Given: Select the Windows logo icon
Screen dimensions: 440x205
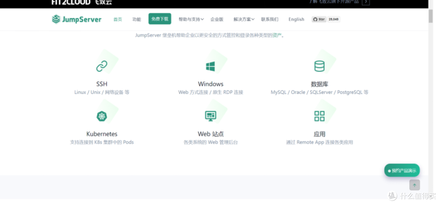Looking at the screenshot, I should tap(211, 66).
